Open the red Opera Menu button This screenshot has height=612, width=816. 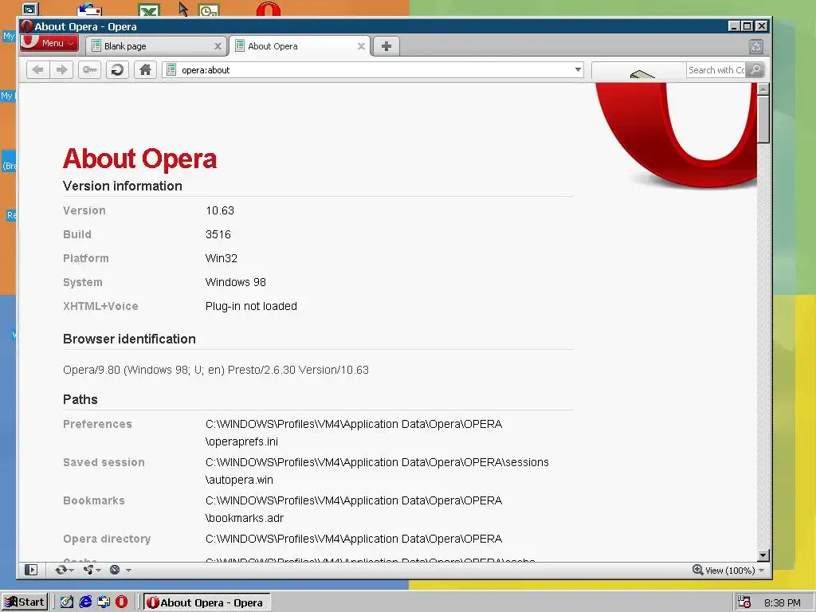tap(49, 43)
